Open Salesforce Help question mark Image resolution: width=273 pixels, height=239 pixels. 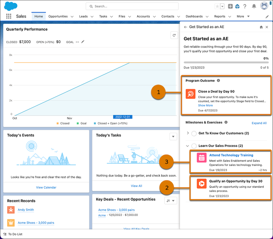click(x=245, y=6)
